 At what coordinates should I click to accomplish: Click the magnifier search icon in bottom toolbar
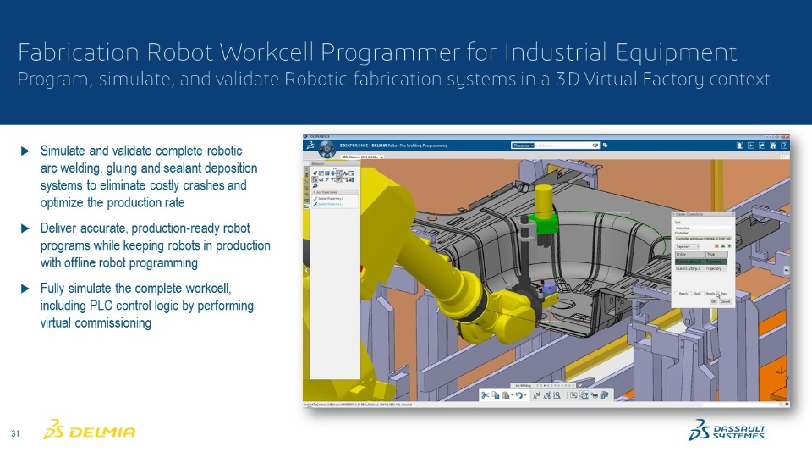[x=557, y=395]
